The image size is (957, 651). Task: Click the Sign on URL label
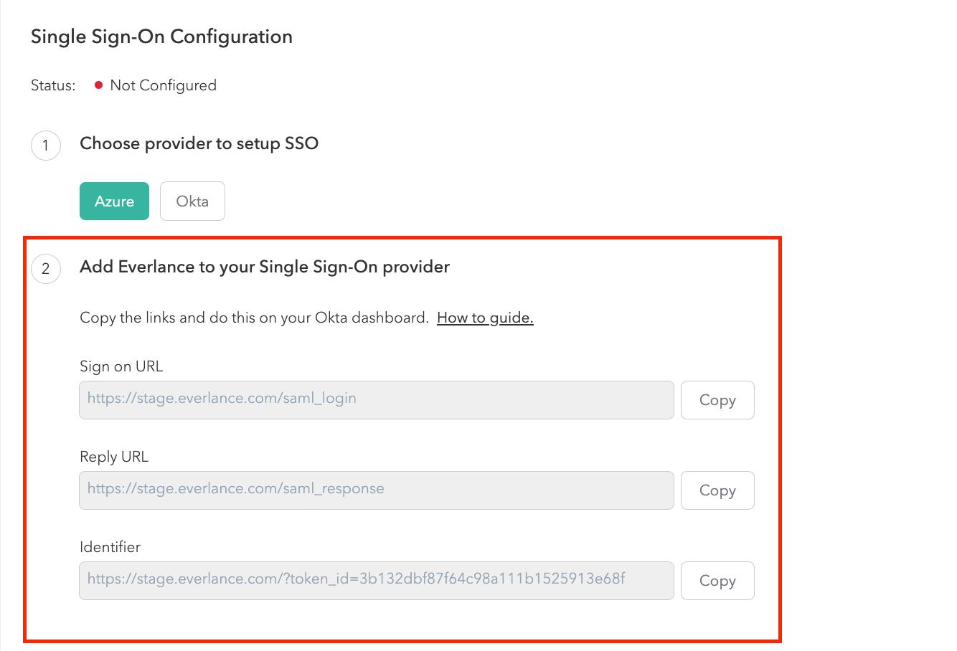121,366
